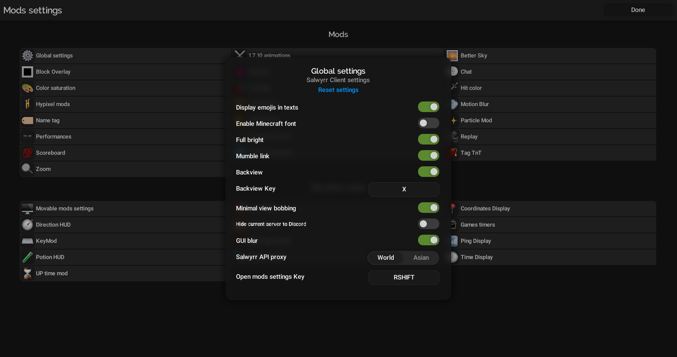
Task: Toggle Hide current server to Discord
Action: pyautogui.click(x=428, y=224)
